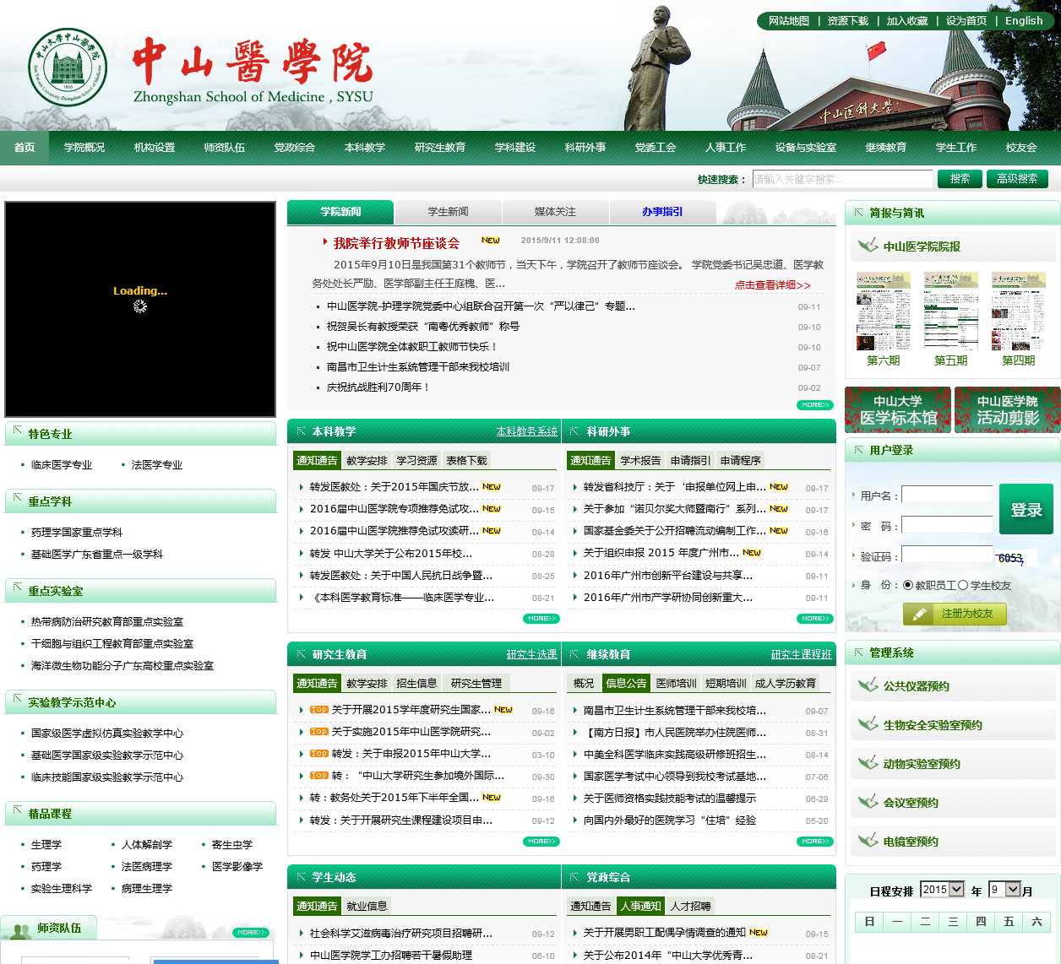Click the checkmark icon beside 中山医学院院报
Screen dimensions: 1061x964
[x=868, y=246]
